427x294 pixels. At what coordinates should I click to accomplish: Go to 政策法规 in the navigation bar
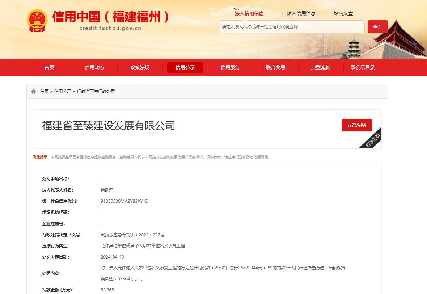tap(140, 67)
